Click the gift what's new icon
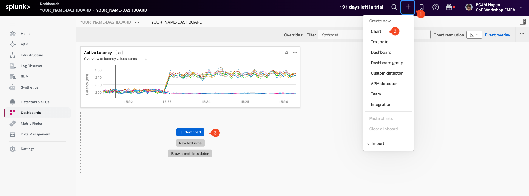Image resolution: width=529 pixels, height=196 pixels. click(x=449, y=7)
